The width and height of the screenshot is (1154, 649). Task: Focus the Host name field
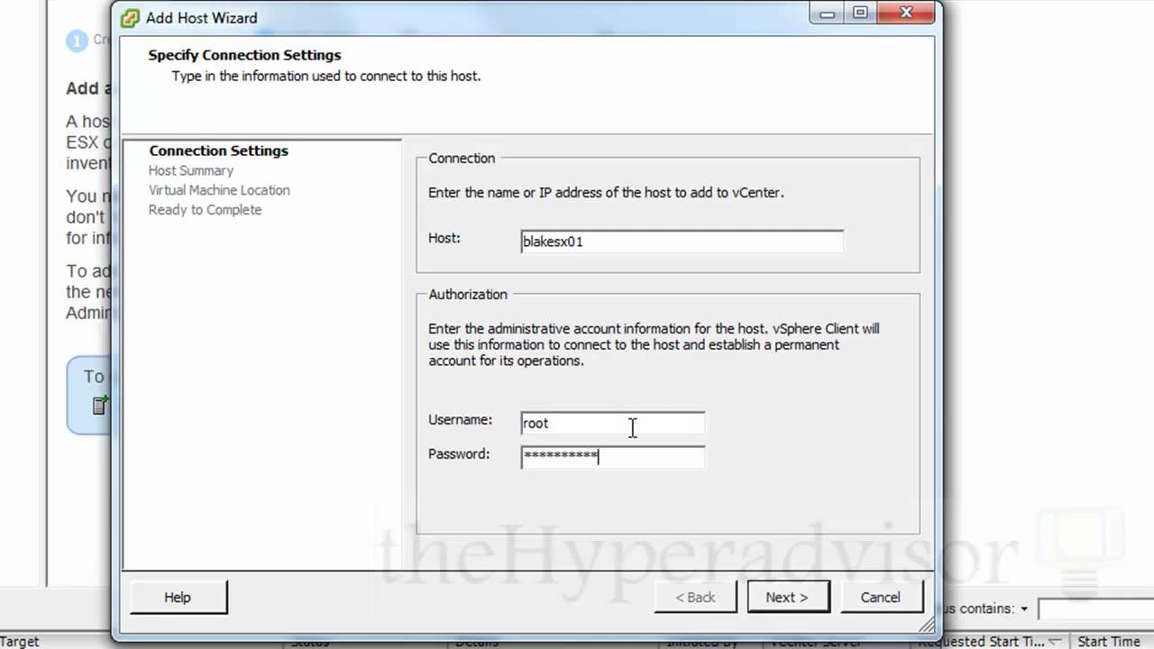tap(682, 242)
